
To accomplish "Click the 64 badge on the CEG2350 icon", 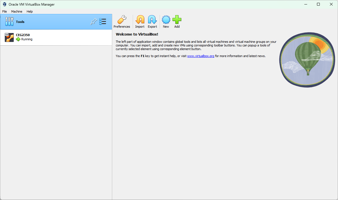I will (x=7, y=35).
